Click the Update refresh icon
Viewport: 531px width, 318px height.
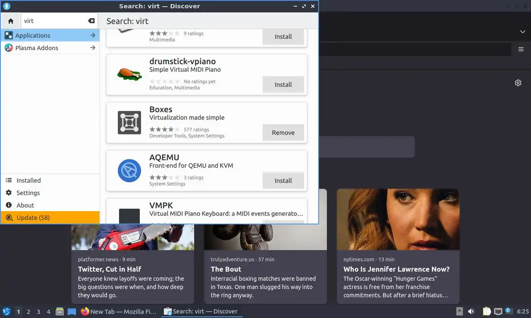tap(8, 217)
